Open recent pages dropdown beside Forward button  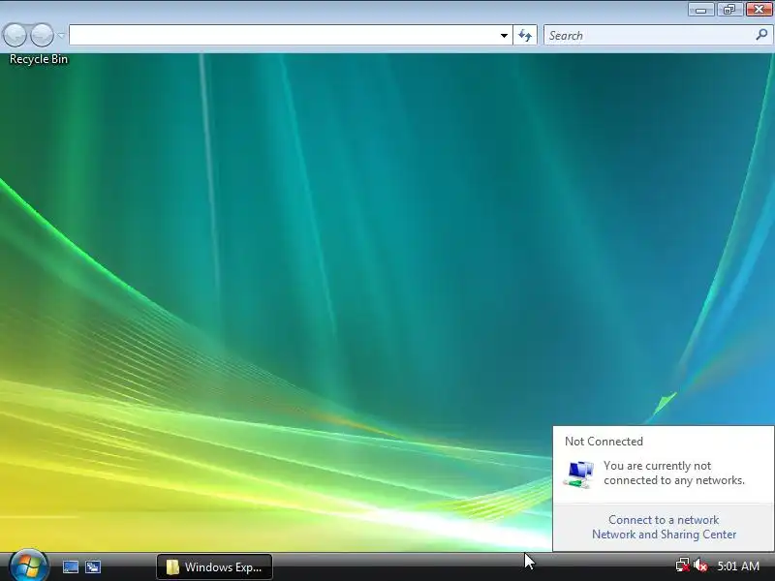tap(61, 36)
